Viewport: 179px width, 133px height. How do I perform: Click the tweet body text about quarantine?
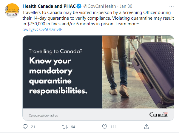point(98,18)
